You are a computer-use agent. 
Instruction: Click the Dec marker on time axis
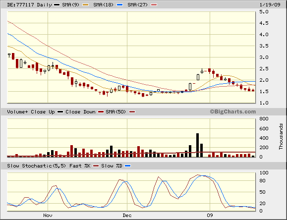coord(127,216)
